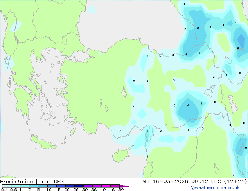This screenshot has height=191, width=248.
Task: Click the legend label '25'
Action: point(76,189)
